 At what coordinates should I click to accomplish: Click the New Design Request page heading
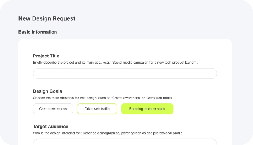pyautogui.click(x=47, y=18)
